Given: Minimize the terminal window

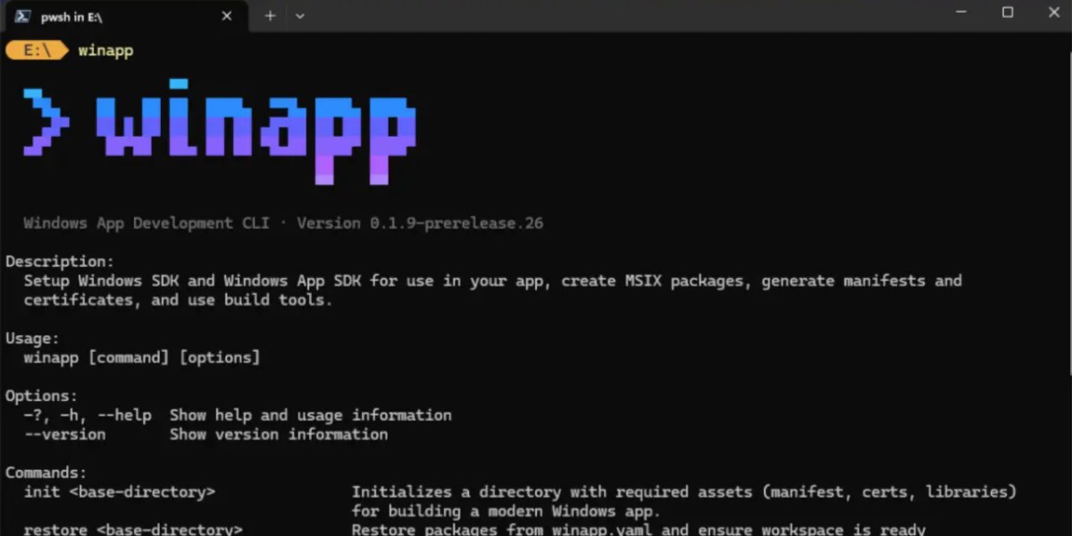Looking at the screenshot, I should pyautogui.click(x=963, y=13).
